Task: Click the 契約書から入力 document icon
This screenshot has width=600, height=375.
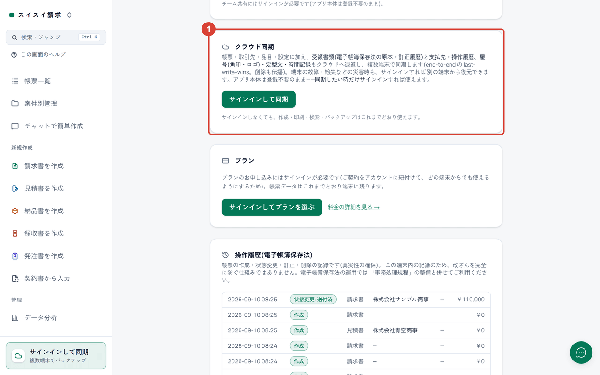Action: click(15, 278)
